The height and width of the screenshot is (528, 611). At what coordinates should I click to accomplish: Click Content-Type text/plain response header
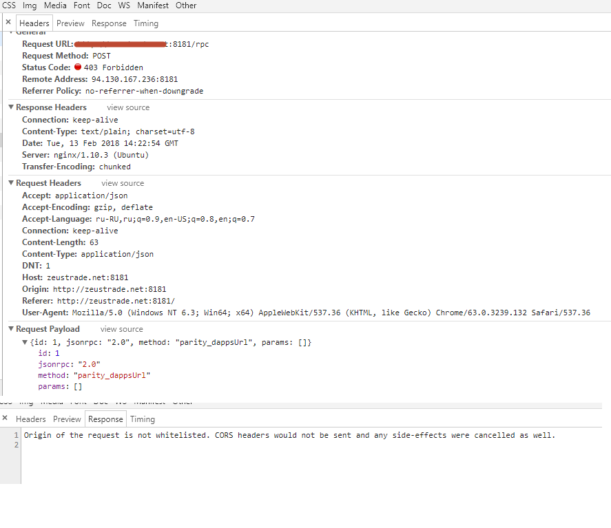tap(138, 131)
